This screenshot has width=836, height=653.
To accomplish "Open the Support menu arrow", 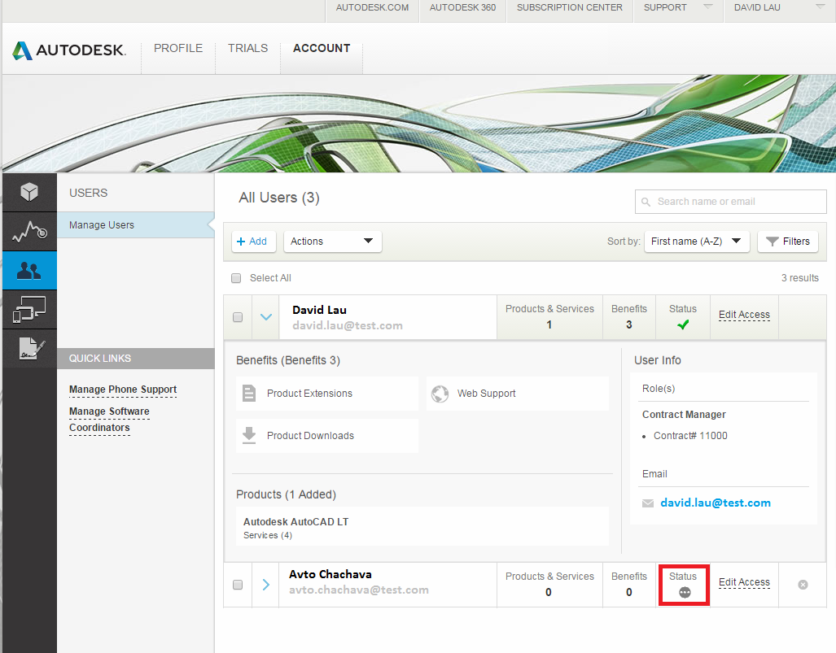I will (x=708, y=7).
